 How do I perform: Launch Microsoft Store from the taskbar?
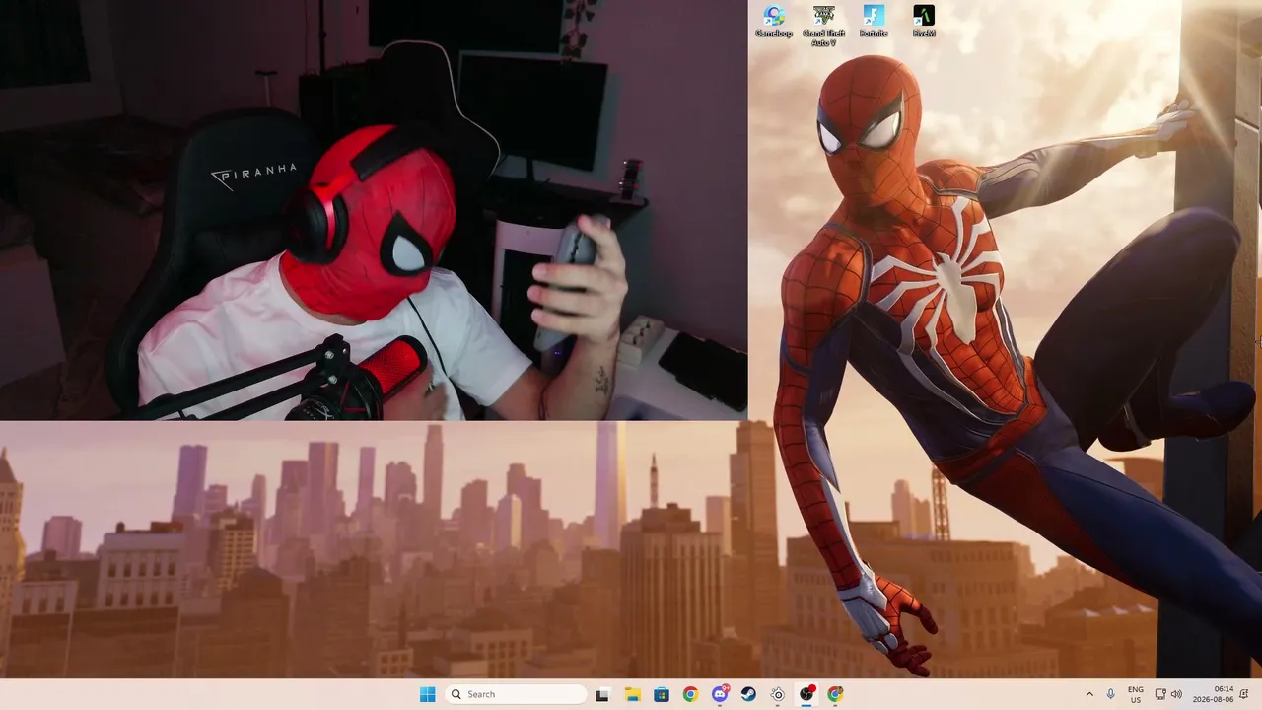[x=661, y=694]
